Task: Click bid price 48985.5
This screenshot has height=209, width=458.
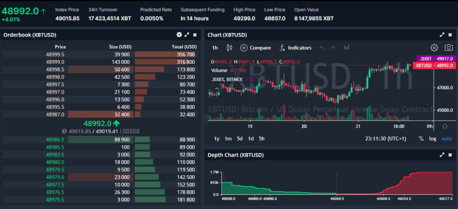Action: [x=55, y=147]
